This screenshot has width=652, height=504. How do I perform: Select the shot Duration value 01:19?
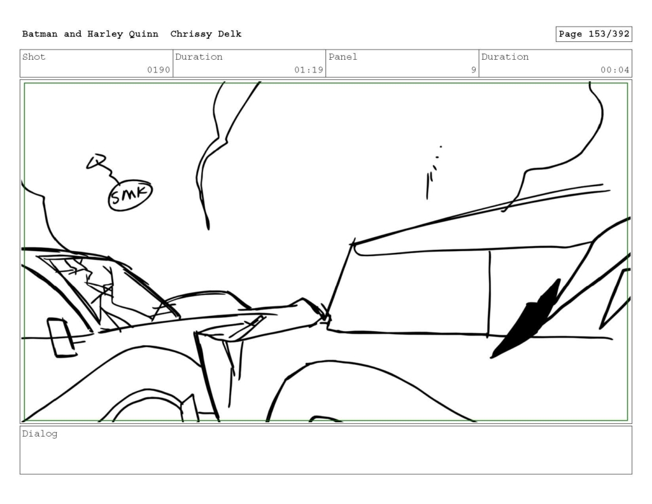309,70
